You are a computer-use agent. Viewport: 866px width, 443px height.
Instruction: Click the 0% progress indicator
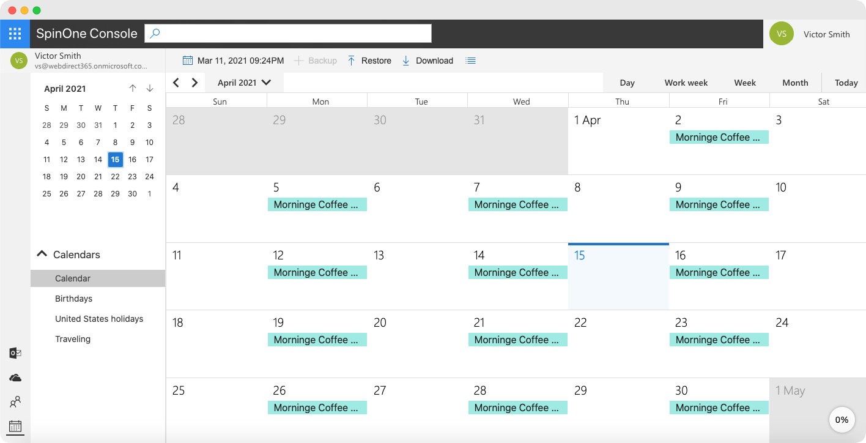[842, 420]
